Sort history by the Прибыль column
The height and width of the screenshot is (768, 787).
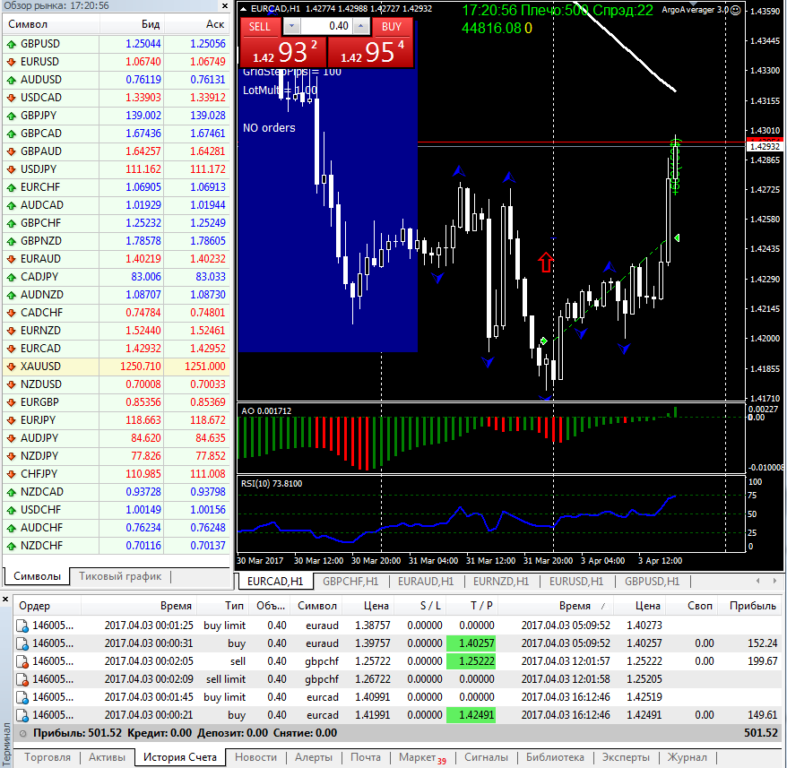pyautogui.click(x=748, y=606)
